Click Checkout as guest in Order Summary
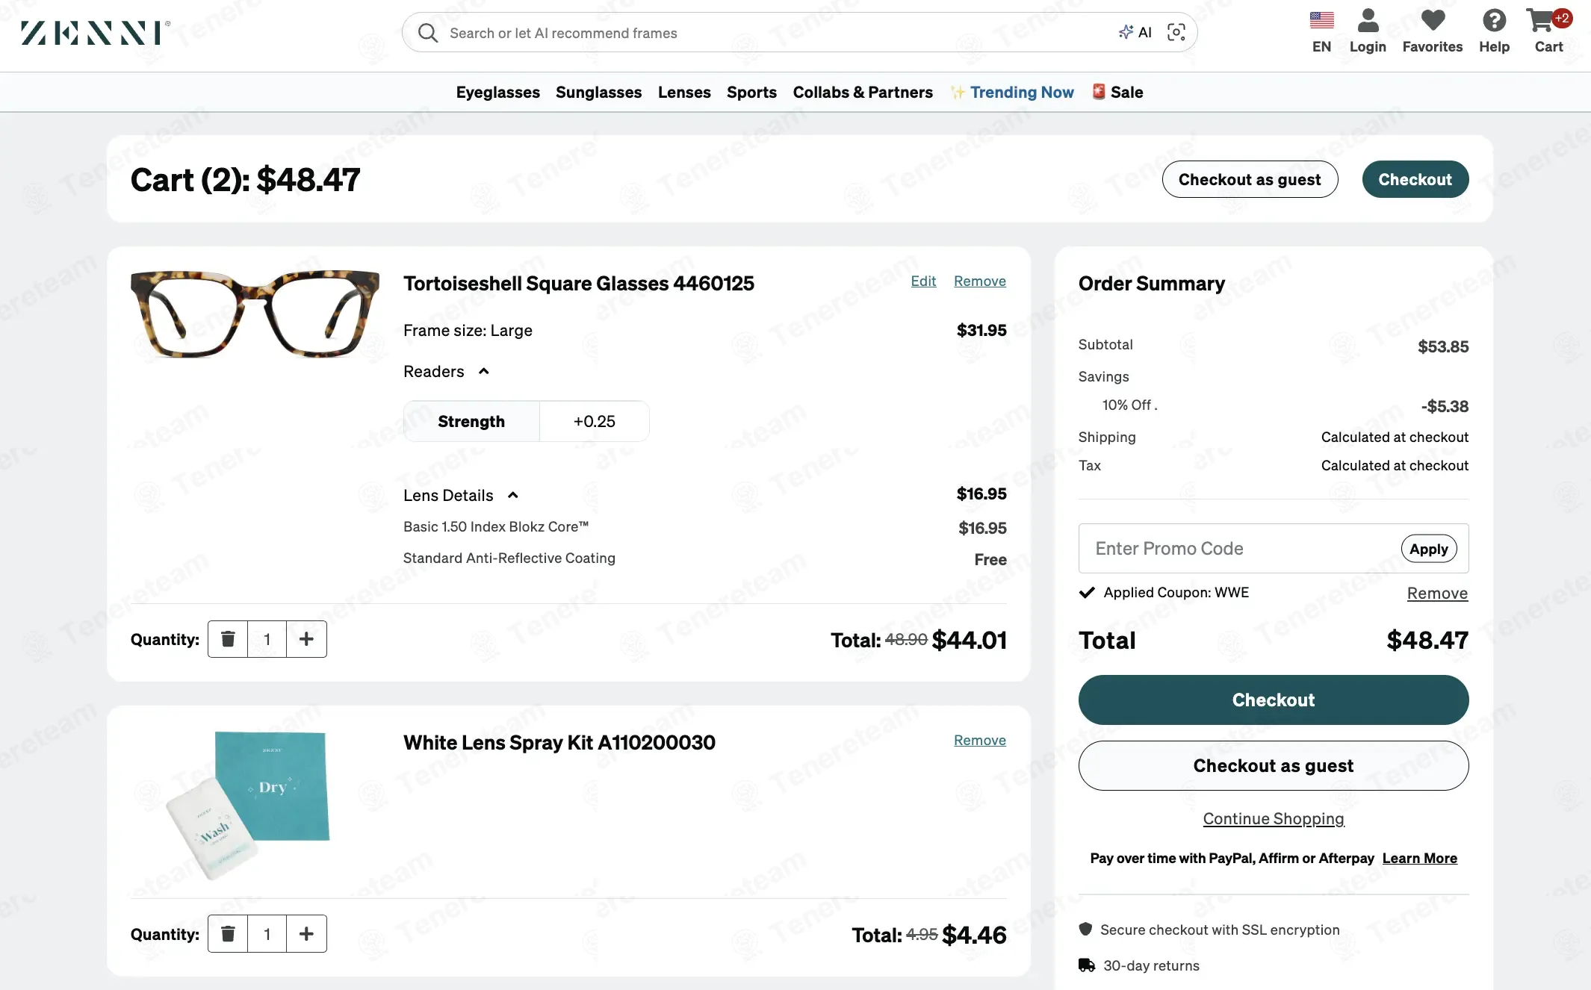 click(1274, 765)
